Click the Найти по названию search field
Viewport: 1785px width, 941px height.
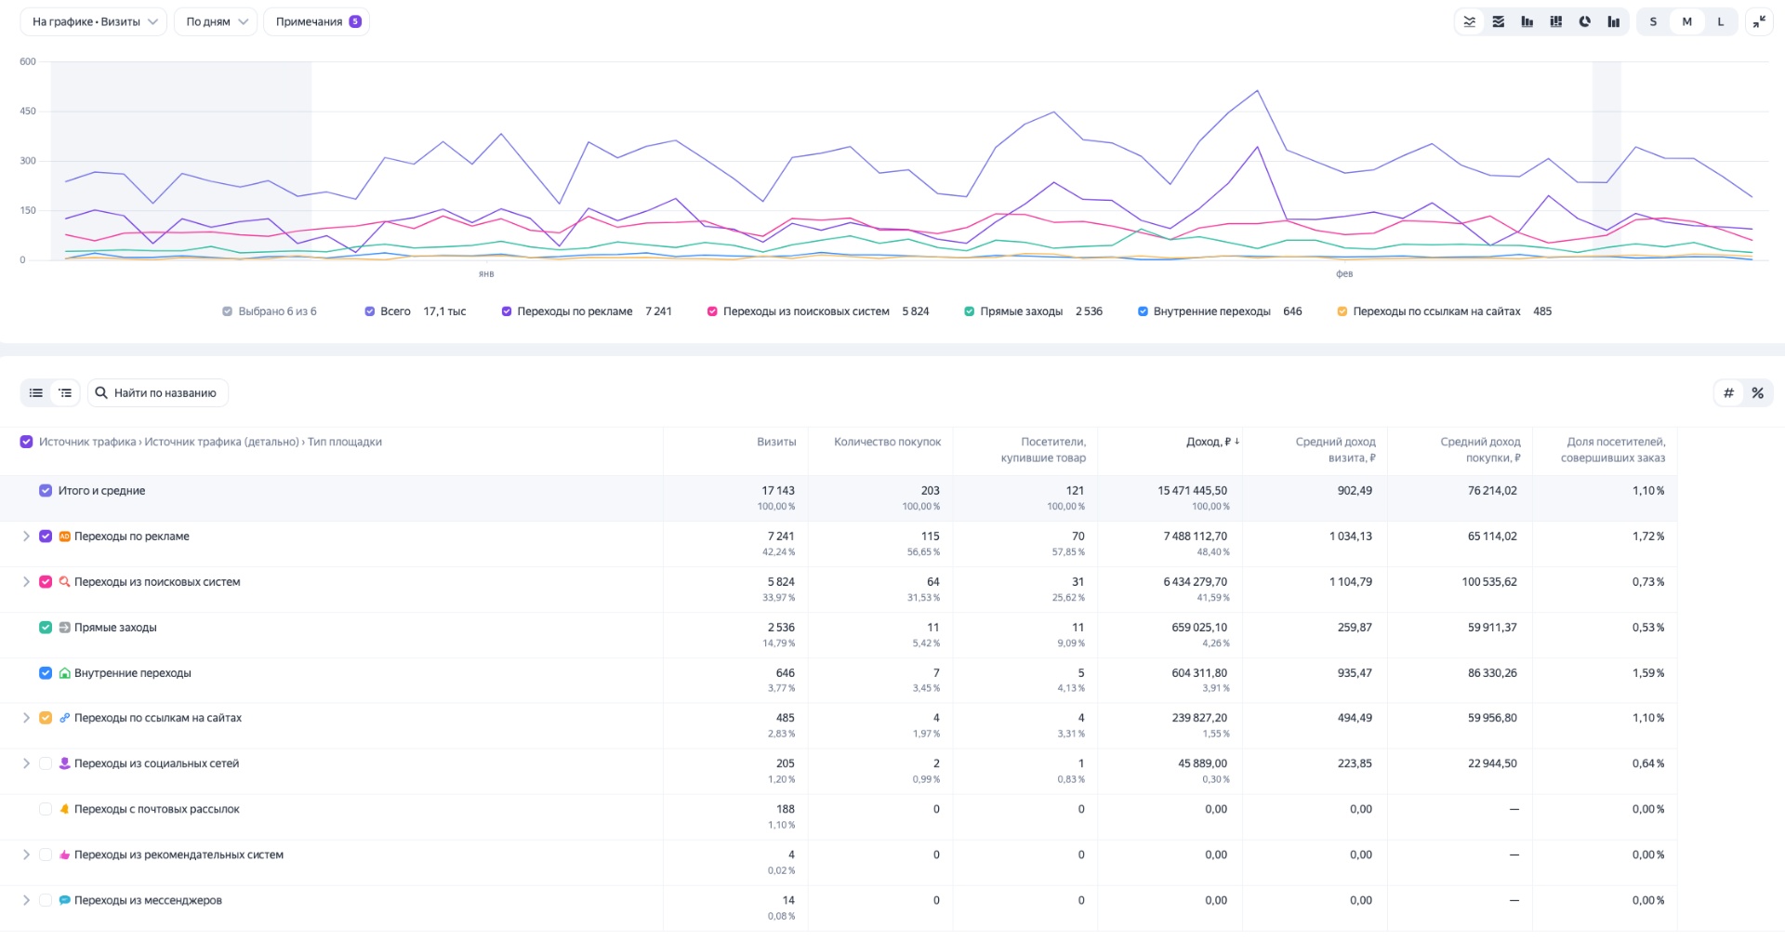click(158, 392)
